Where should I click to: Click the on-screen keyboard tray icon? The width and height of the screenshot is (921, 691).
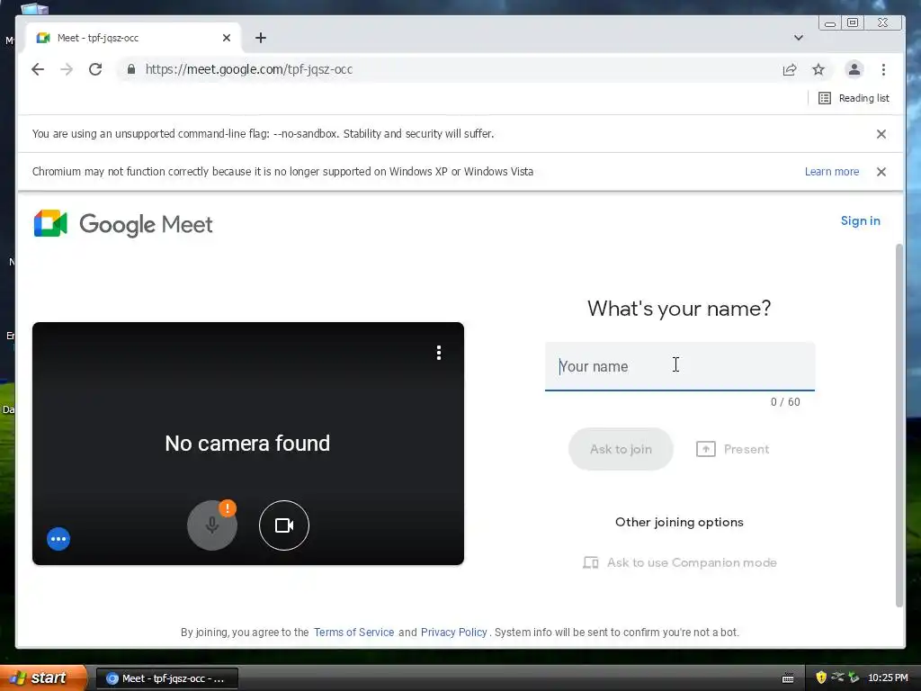[788, 678]
